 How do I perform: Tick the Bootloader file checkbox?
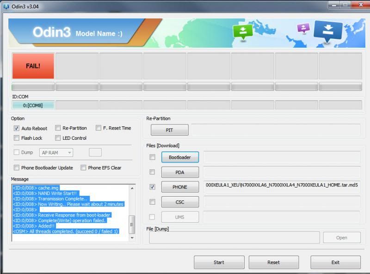coord(153,157)
